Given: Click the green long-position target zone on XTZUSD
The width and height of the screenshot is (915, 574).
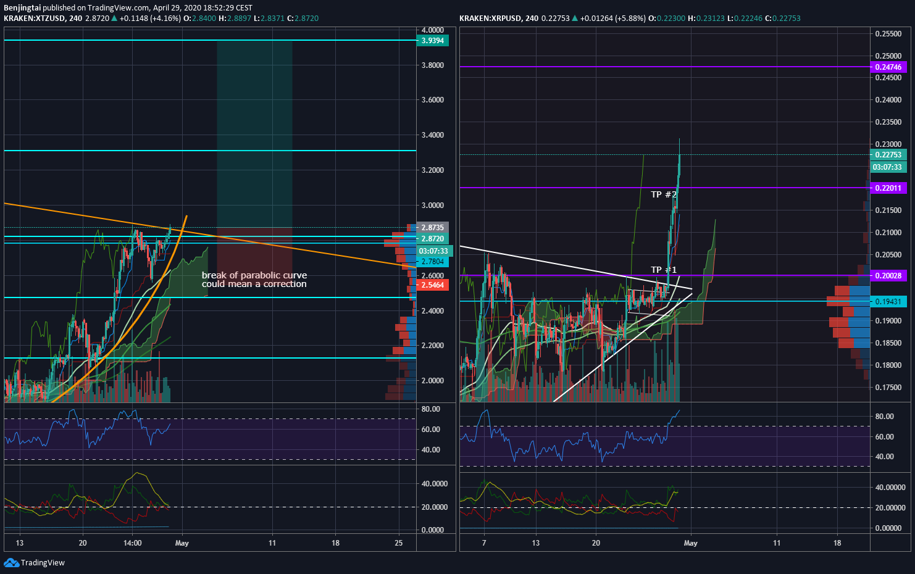Looking at the screenshot, I should [254, 134].
